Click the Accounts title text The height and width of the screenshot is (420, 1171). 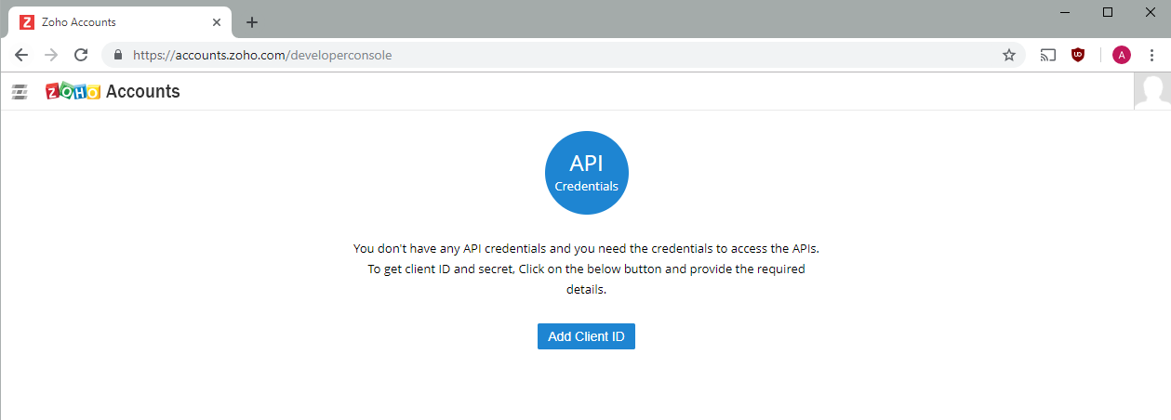[142, 91]
